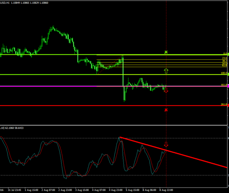Click the magenta horizontal line
Image resolution: width=229 pixels, height=193 pixels.
pos(72,86)
